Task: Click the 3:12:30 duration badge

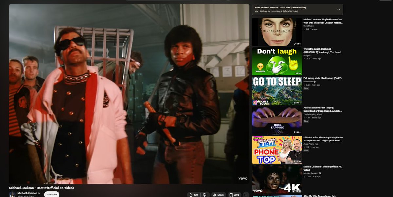Action: pos(297,161)
